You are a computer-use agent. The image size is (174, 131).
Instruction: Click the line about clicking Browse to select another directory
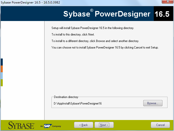click(x=95, y=41)
